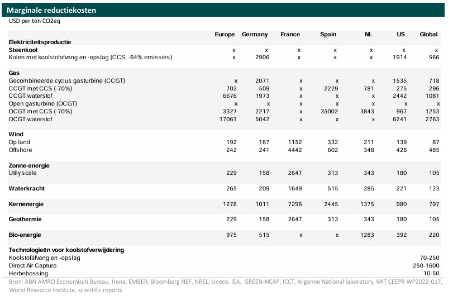The width and height of the screenshot is (453, 296).
Task: Select the 'Gas' section heading
Action: 14,73
